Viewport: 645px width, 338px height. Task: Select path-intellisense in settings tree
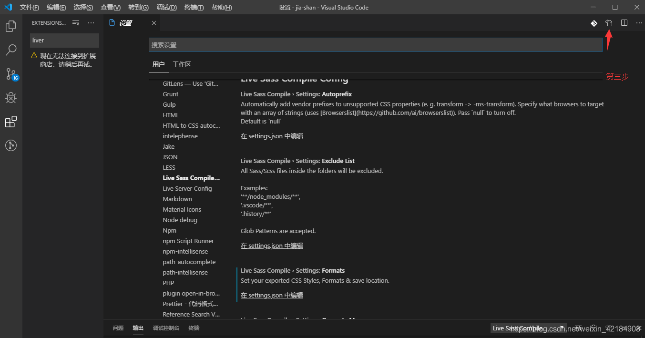(185, 272)
